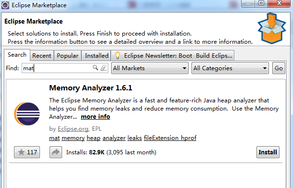The height and width of the screenshot is (188, 293).
Task: Click the lightbulb icon on newsletter tab
Action: tap(117, 55)
